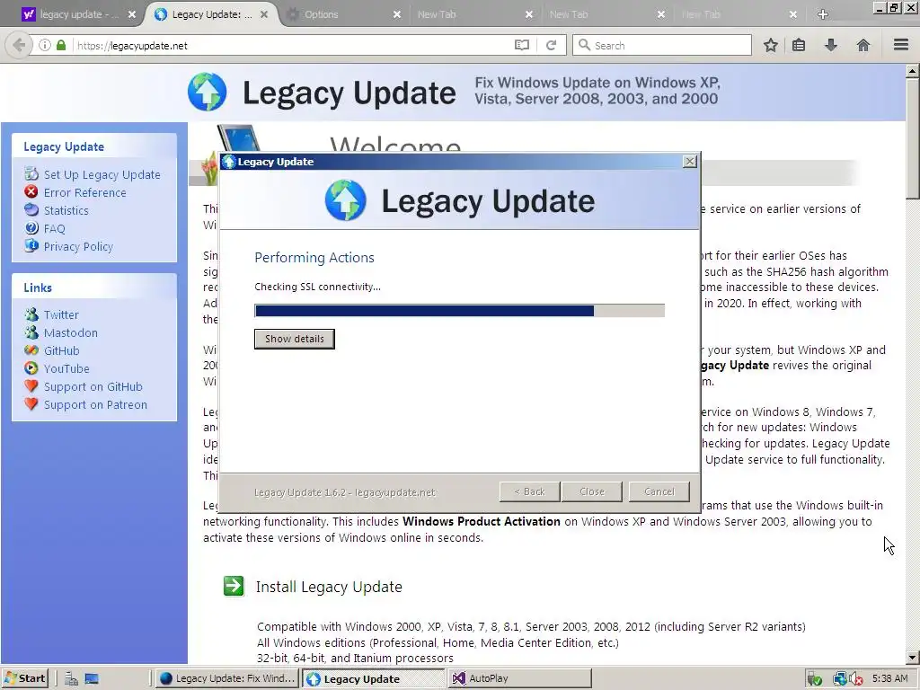Click the Legacy Update globe logo in page header
This screenshot has height=690, width=920.
208,93
